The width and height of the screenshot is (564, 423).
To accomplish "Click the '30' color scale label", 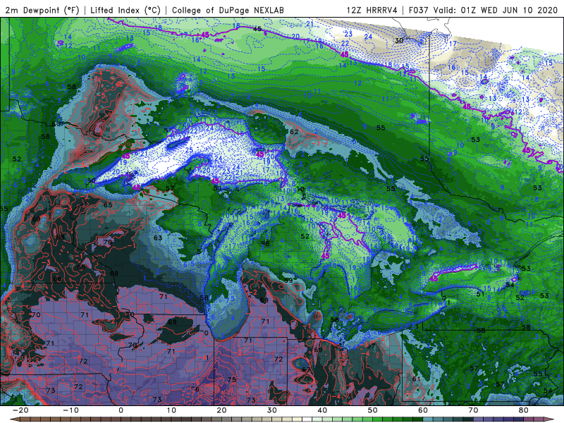I will point(272,410).
